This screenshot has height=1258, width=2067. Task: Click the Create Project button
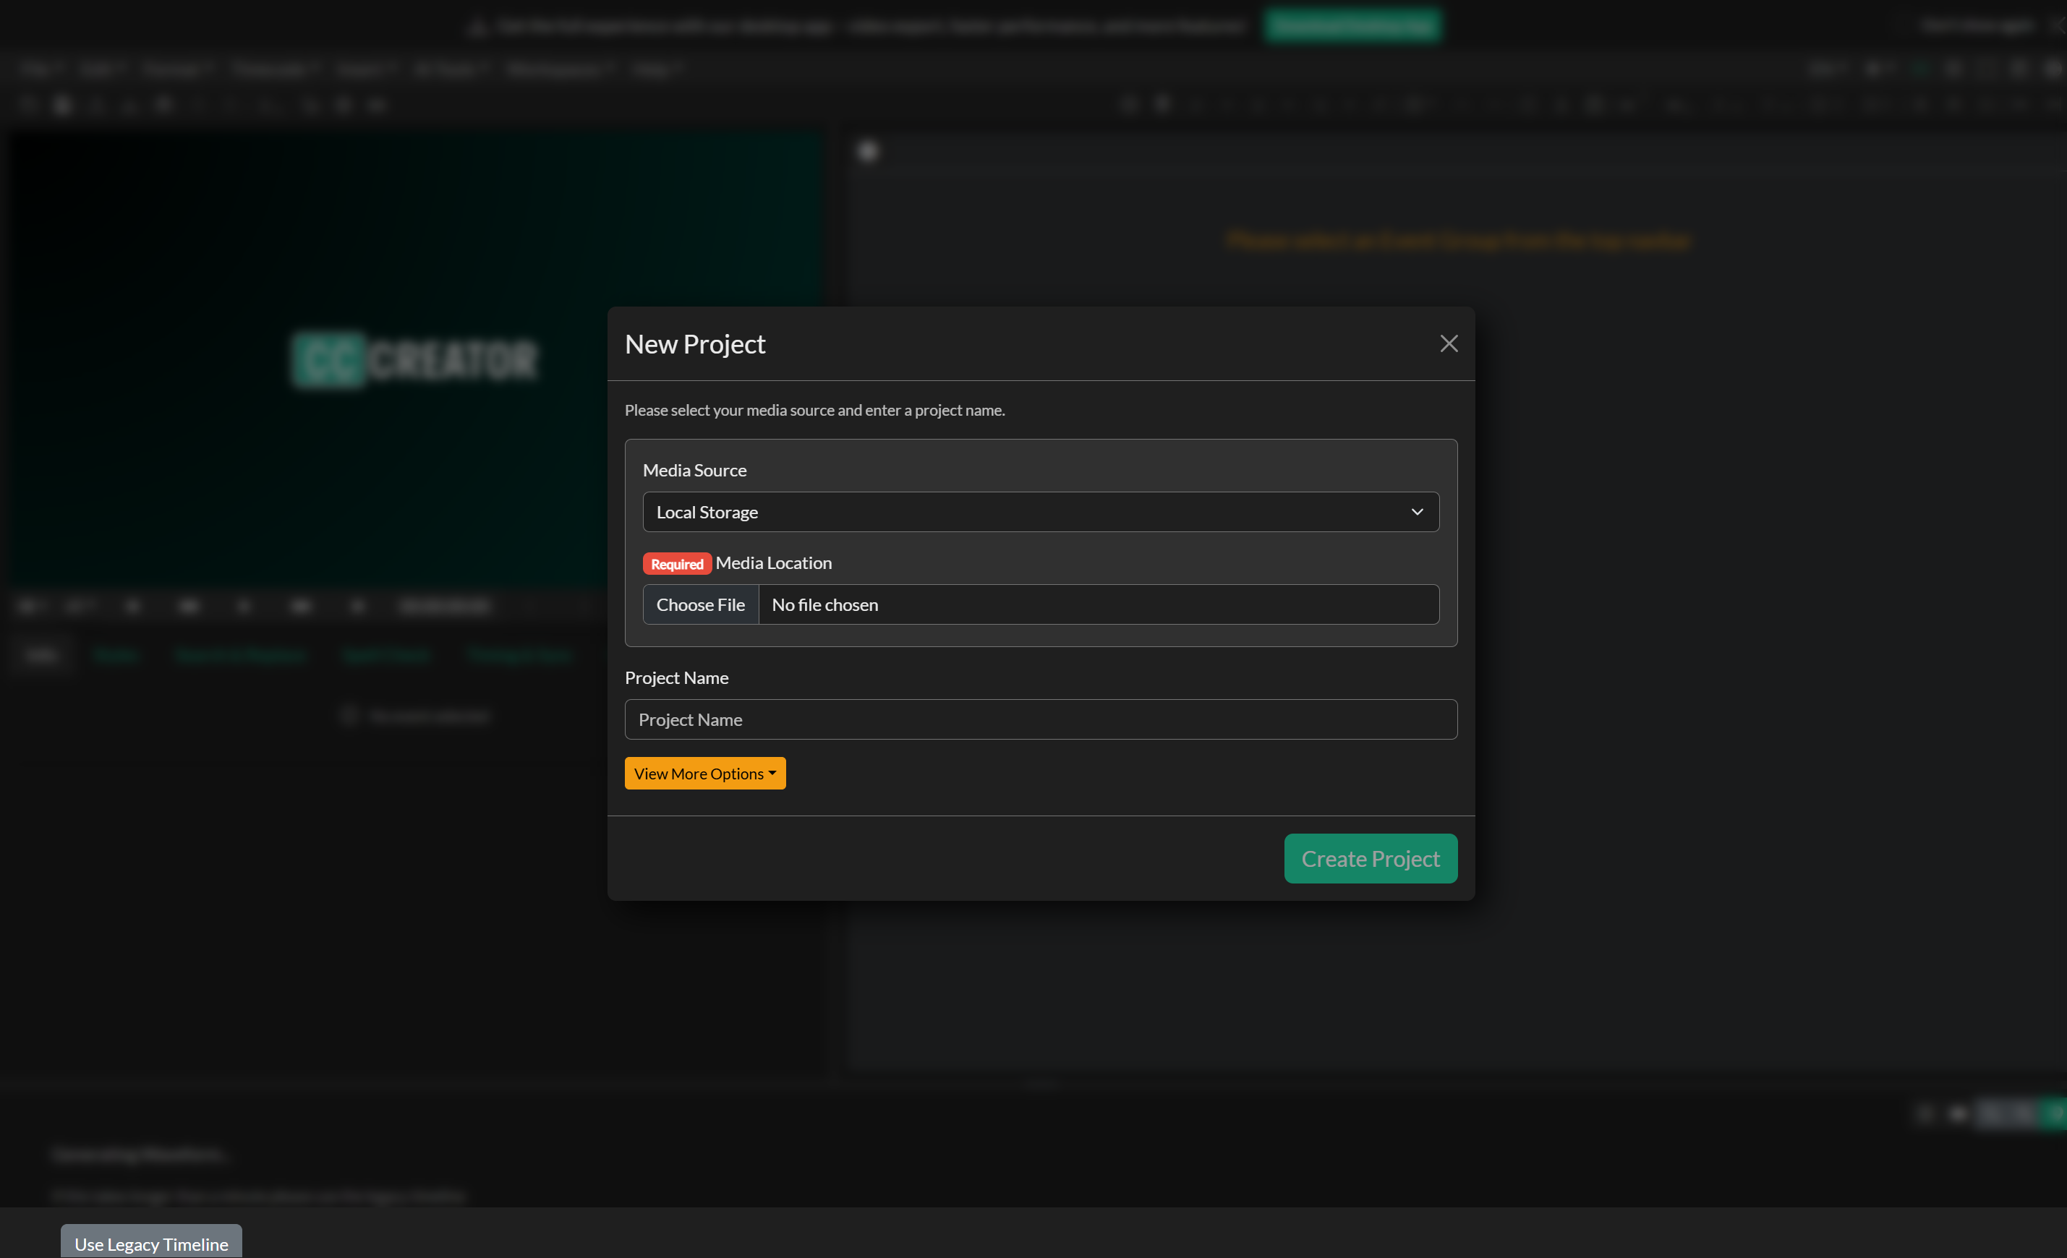pos(1370,858)
